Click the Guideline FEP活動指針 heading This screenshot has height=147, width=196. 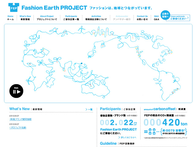[x=117, y=143]
